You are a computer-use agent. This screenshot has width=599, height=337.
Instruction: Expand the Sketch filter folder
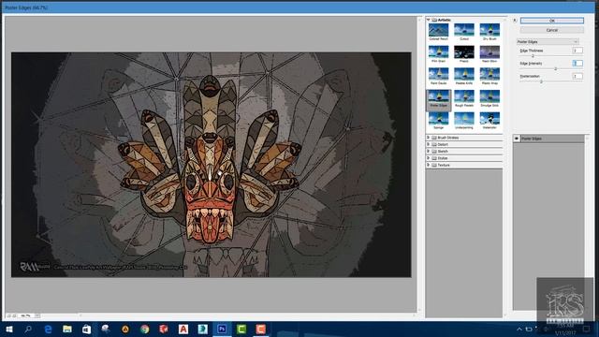[x=429, y=152]
